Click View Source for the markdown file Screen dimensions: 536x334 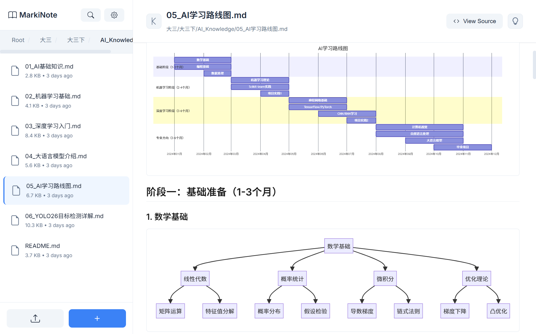[474, 21]
